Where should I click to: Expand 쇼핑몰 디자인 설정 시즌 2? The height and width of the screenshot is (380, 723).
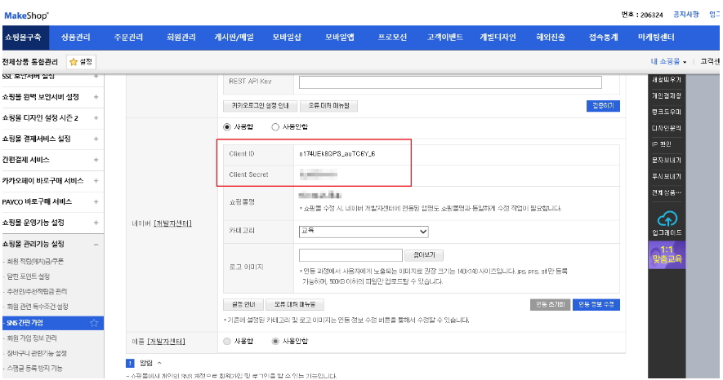point(96,117)
